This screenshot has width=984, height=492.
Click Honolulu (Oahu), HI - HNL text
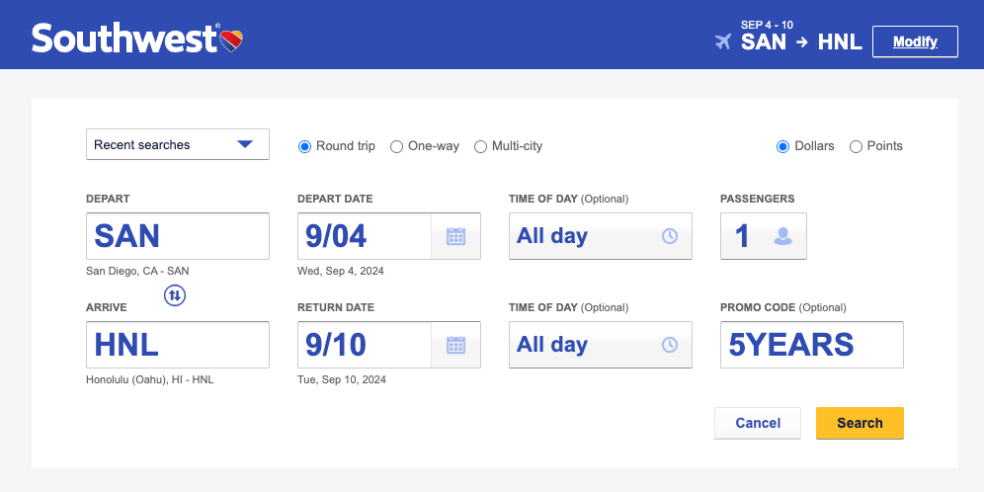pyautogui.click(x=150, y=379)
